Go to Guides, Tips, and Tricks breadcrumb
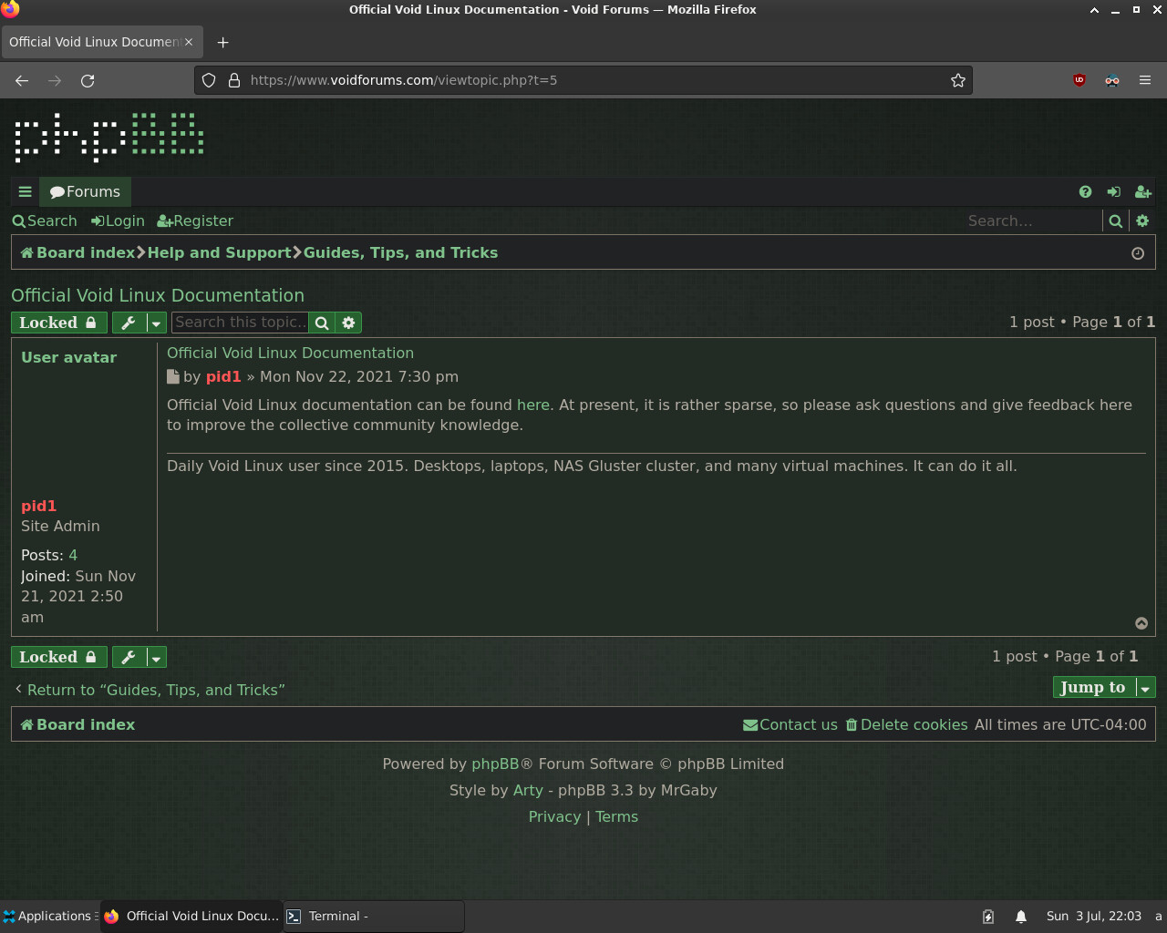Viewport: 1167px width, 933px height. tap(400, 252)
